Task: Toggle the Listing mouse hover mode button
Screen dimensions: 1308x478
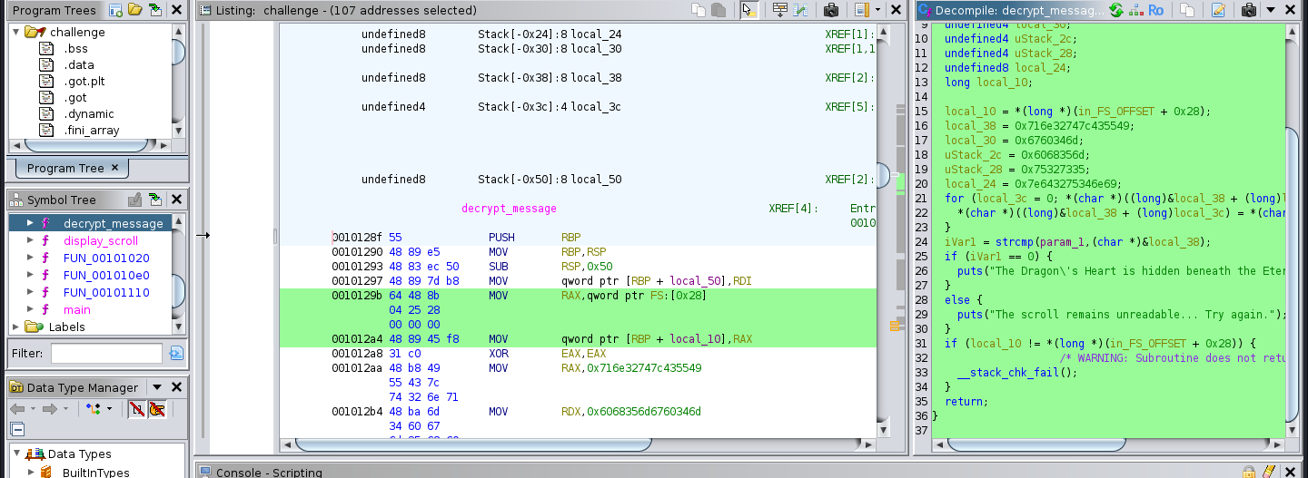Action: 748,10
